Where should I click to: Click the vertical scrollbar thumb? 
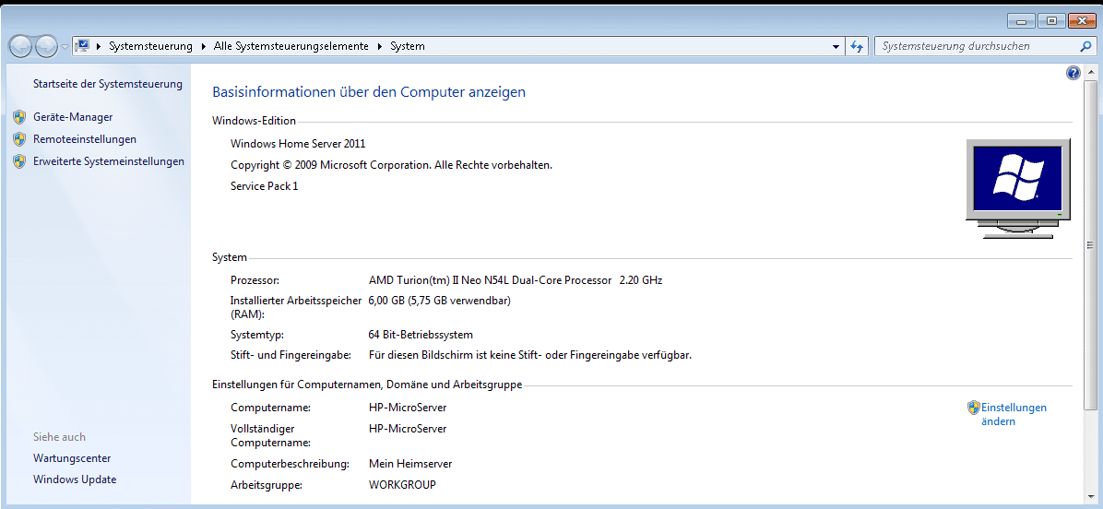[x=1090, y=244]
